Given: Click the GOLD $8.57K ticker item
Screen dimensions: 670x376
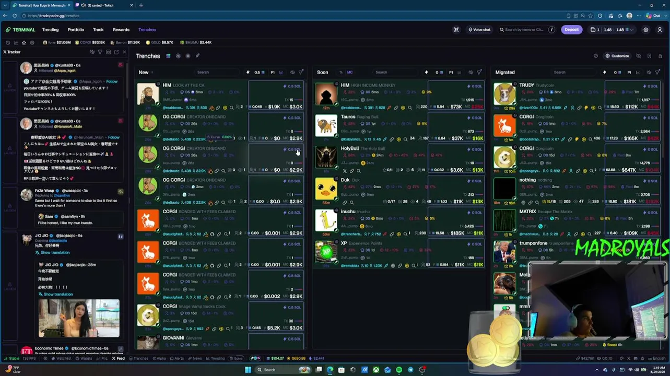Looking at the screenshot, I should (159, 42).
